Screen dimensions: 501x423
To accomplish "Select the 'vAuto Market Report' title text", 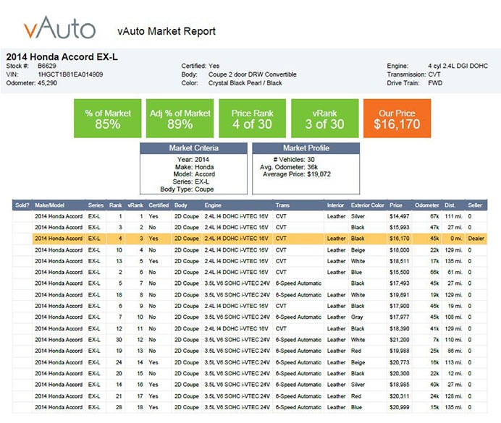I will click(167, 31).
